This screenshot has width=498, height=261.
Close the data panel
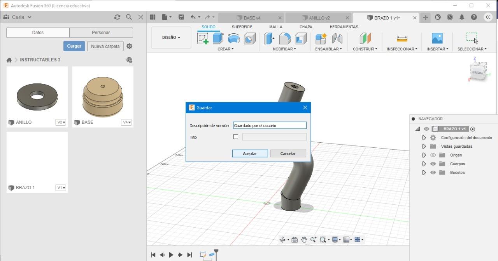141,17
